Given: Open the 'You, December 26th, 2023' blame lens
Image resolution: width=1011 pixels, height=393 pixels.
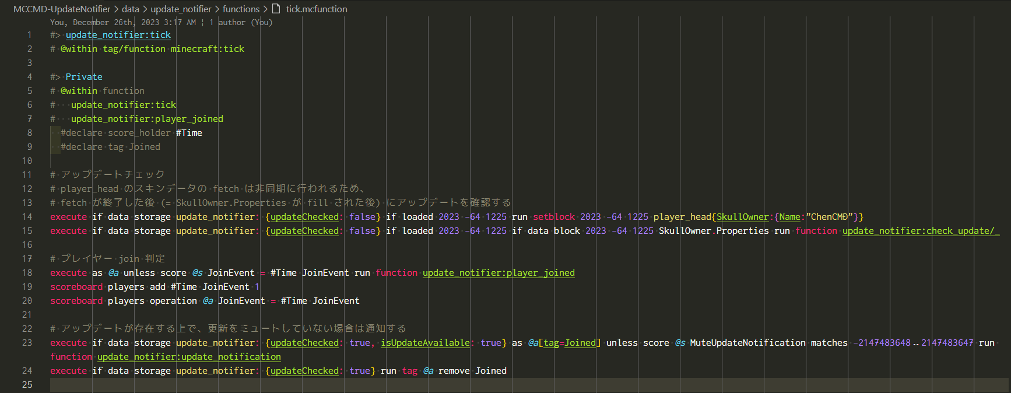Looking at the screenshot, I should tap(123, 22).
